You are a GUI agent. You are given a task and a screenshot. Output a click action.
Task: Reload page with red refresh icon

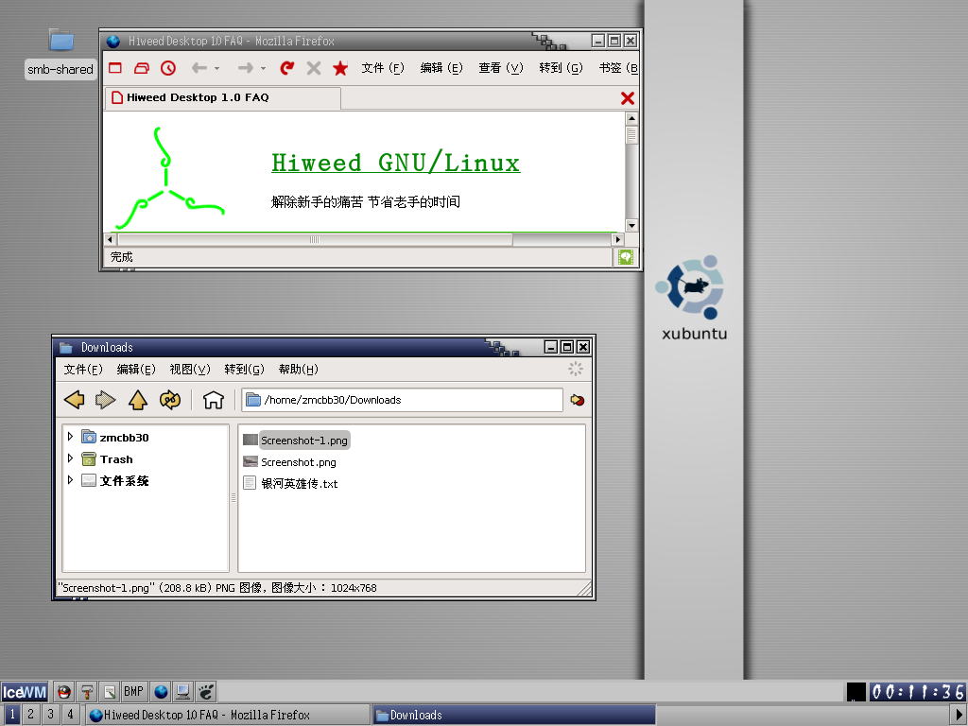coord(287,68)
